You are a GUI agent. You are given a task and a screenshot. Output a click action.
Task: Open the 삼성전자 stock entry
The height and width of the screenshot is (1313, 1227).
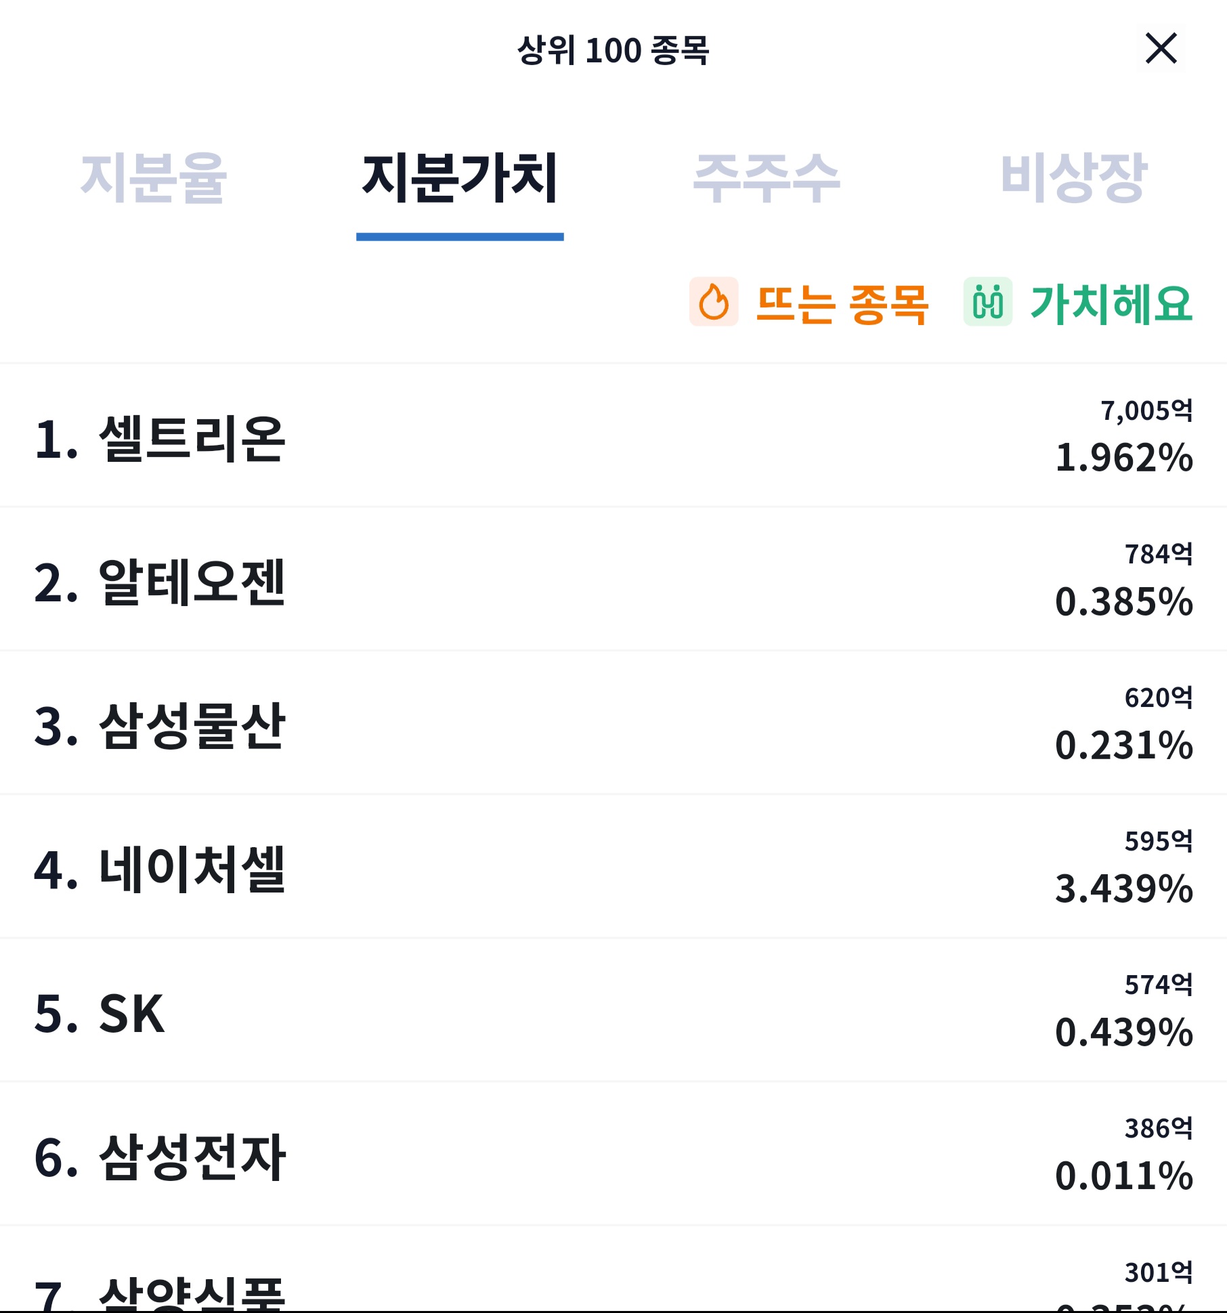[613, 1153]
